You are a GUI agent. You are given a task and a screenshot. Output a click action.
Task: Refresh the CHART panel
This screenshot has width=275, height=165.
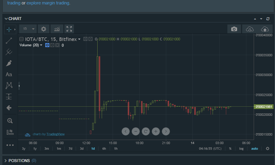coord(268,19)
